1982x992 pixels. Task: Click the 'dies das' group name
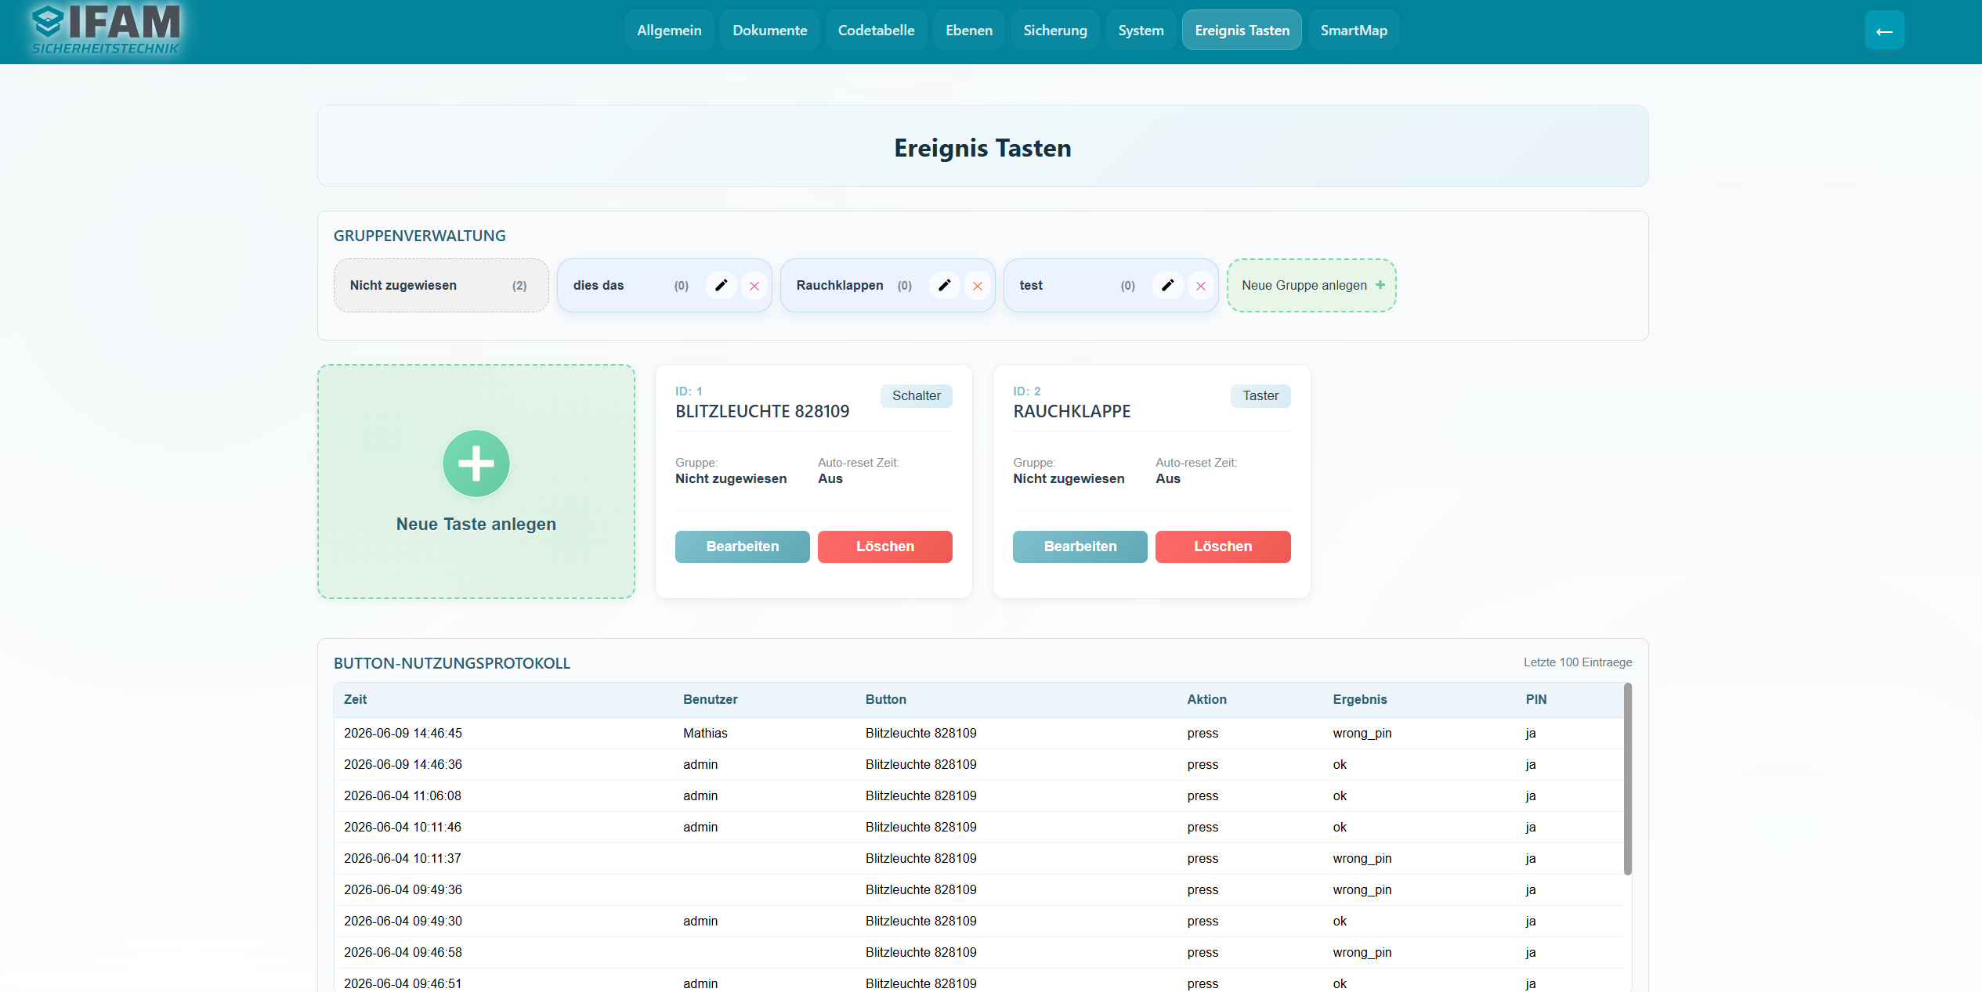click(599, 285)
